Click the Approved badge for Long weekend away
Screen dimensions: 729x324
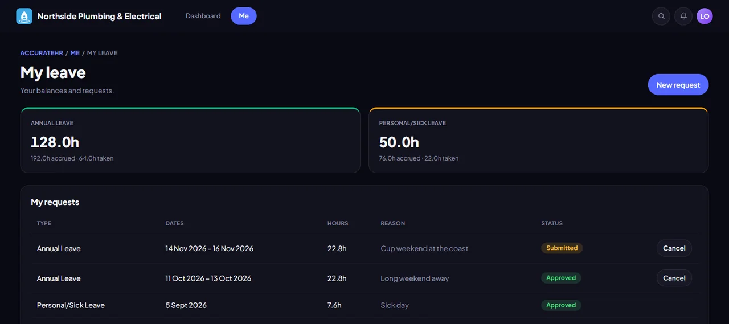561,278
